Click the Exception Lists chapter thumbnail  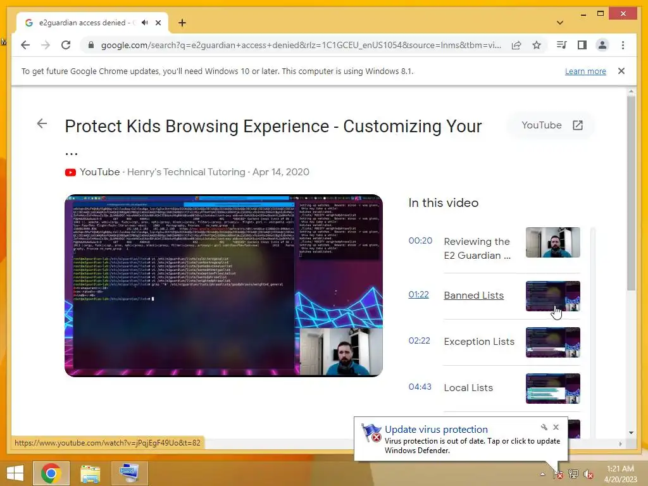[552, 342]
